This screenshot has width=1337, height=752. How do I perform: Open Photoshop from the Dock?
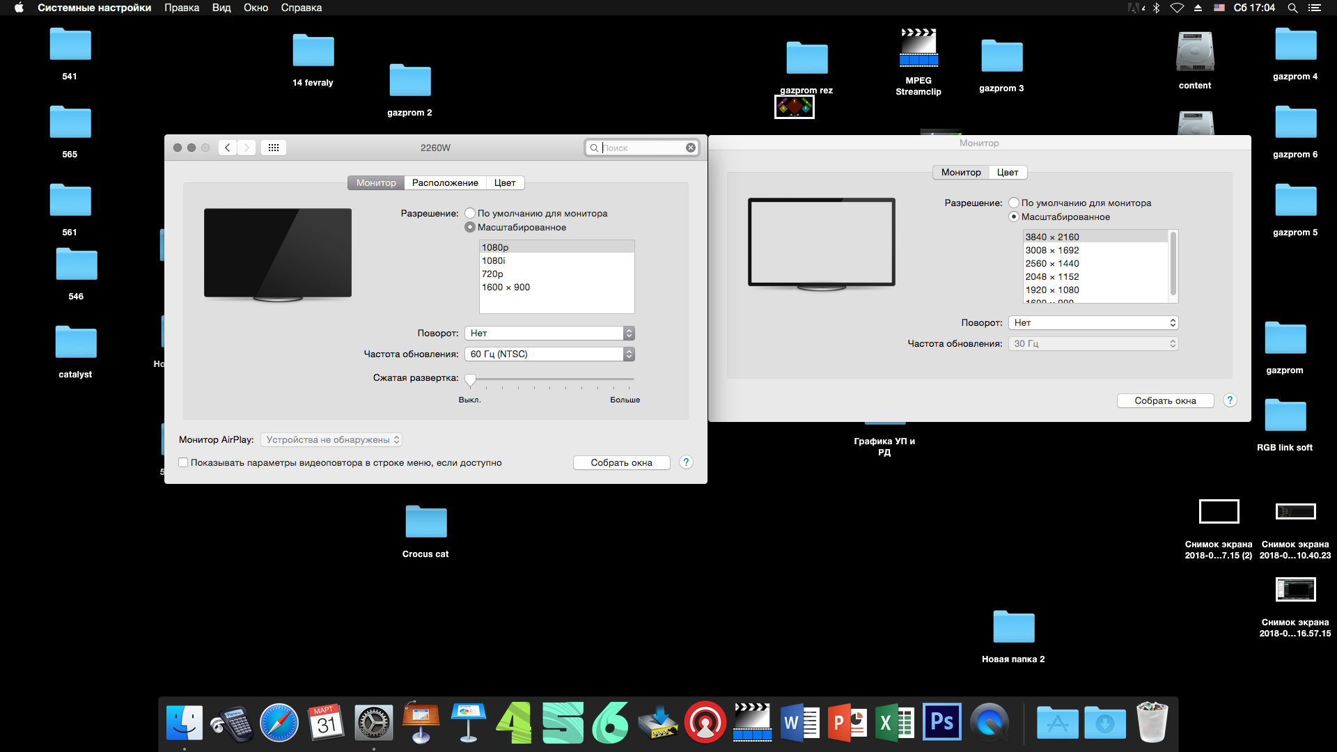click(x=941, y=722)
